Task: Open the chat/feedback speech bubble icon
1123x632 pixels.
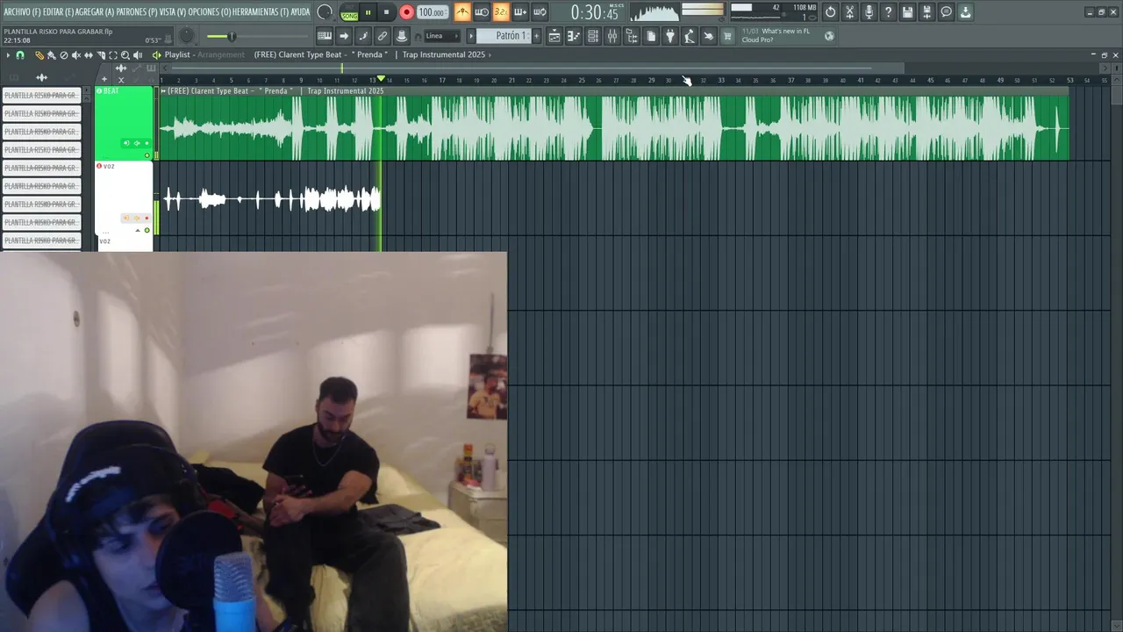Action: point(947,12)
